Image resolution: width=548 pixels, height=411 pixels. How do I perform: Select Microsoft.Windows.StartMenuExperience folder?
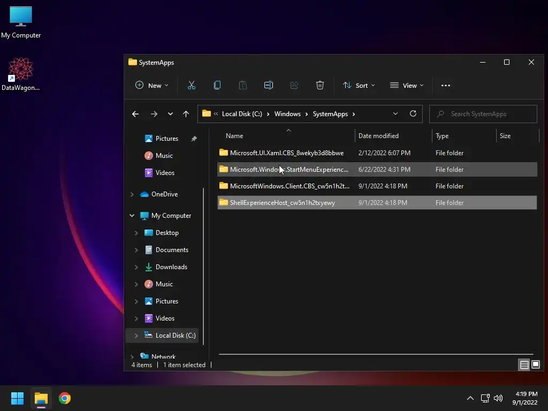point(377,170)
